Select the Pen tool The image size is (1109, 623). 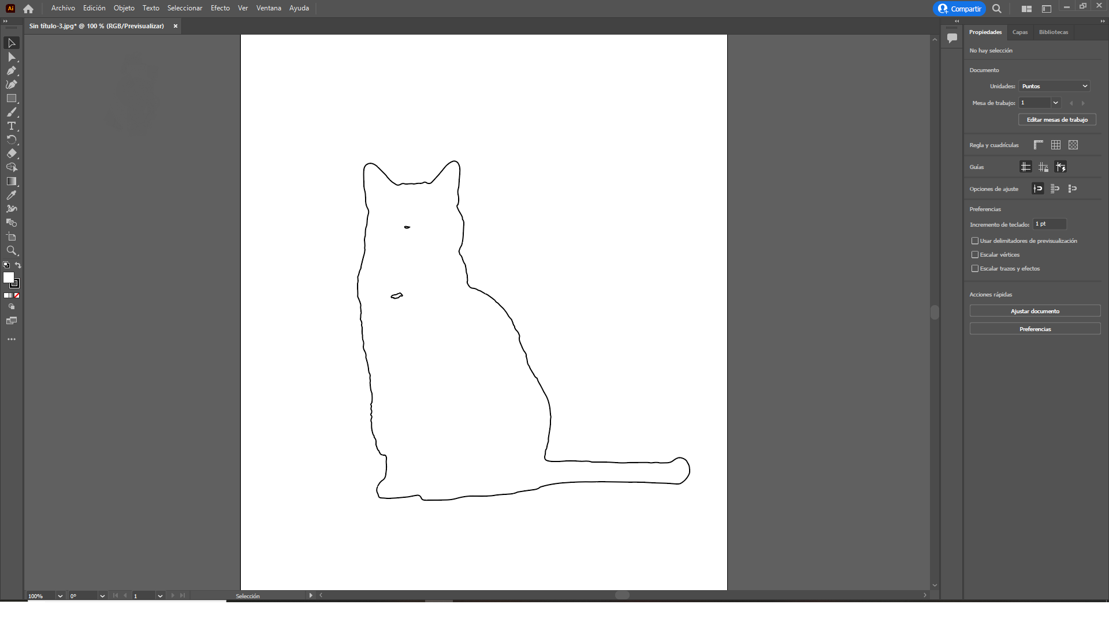tap(11, 71)
